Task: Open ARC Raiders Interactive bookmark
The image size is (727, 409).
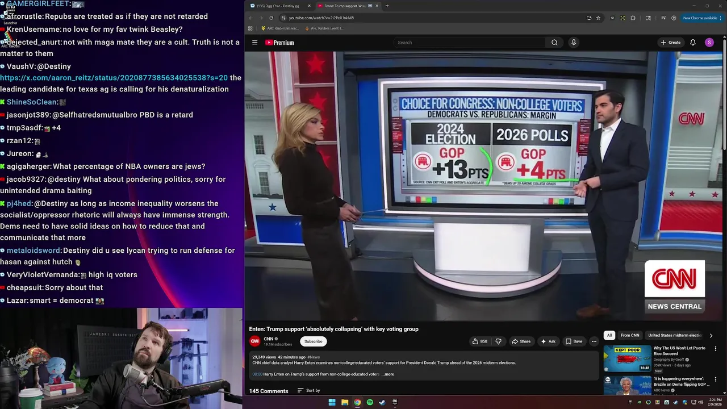Action: [x=279, y=28]
